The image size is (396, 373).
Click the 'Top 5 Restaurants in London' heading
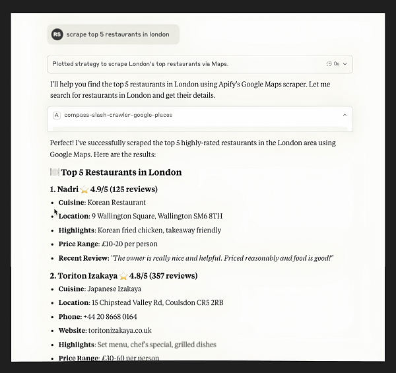pyautogui.click(x=121, y=172)
